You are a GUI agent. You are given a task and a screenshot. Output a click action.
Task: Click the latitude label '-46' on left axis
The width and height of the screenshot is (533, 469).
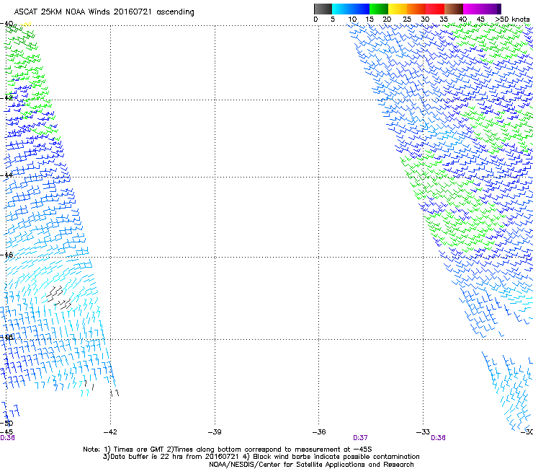point(6,255)
